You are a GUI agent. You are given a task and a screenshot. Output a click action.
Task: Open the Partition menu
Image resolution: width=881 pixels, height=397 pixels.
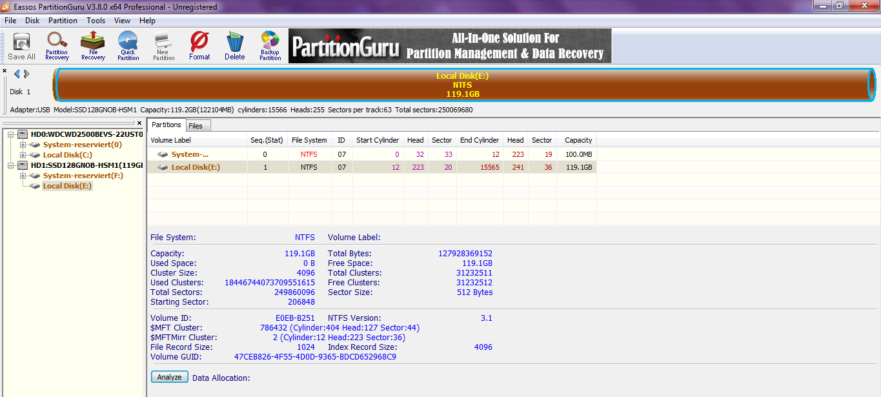[63, 21]
